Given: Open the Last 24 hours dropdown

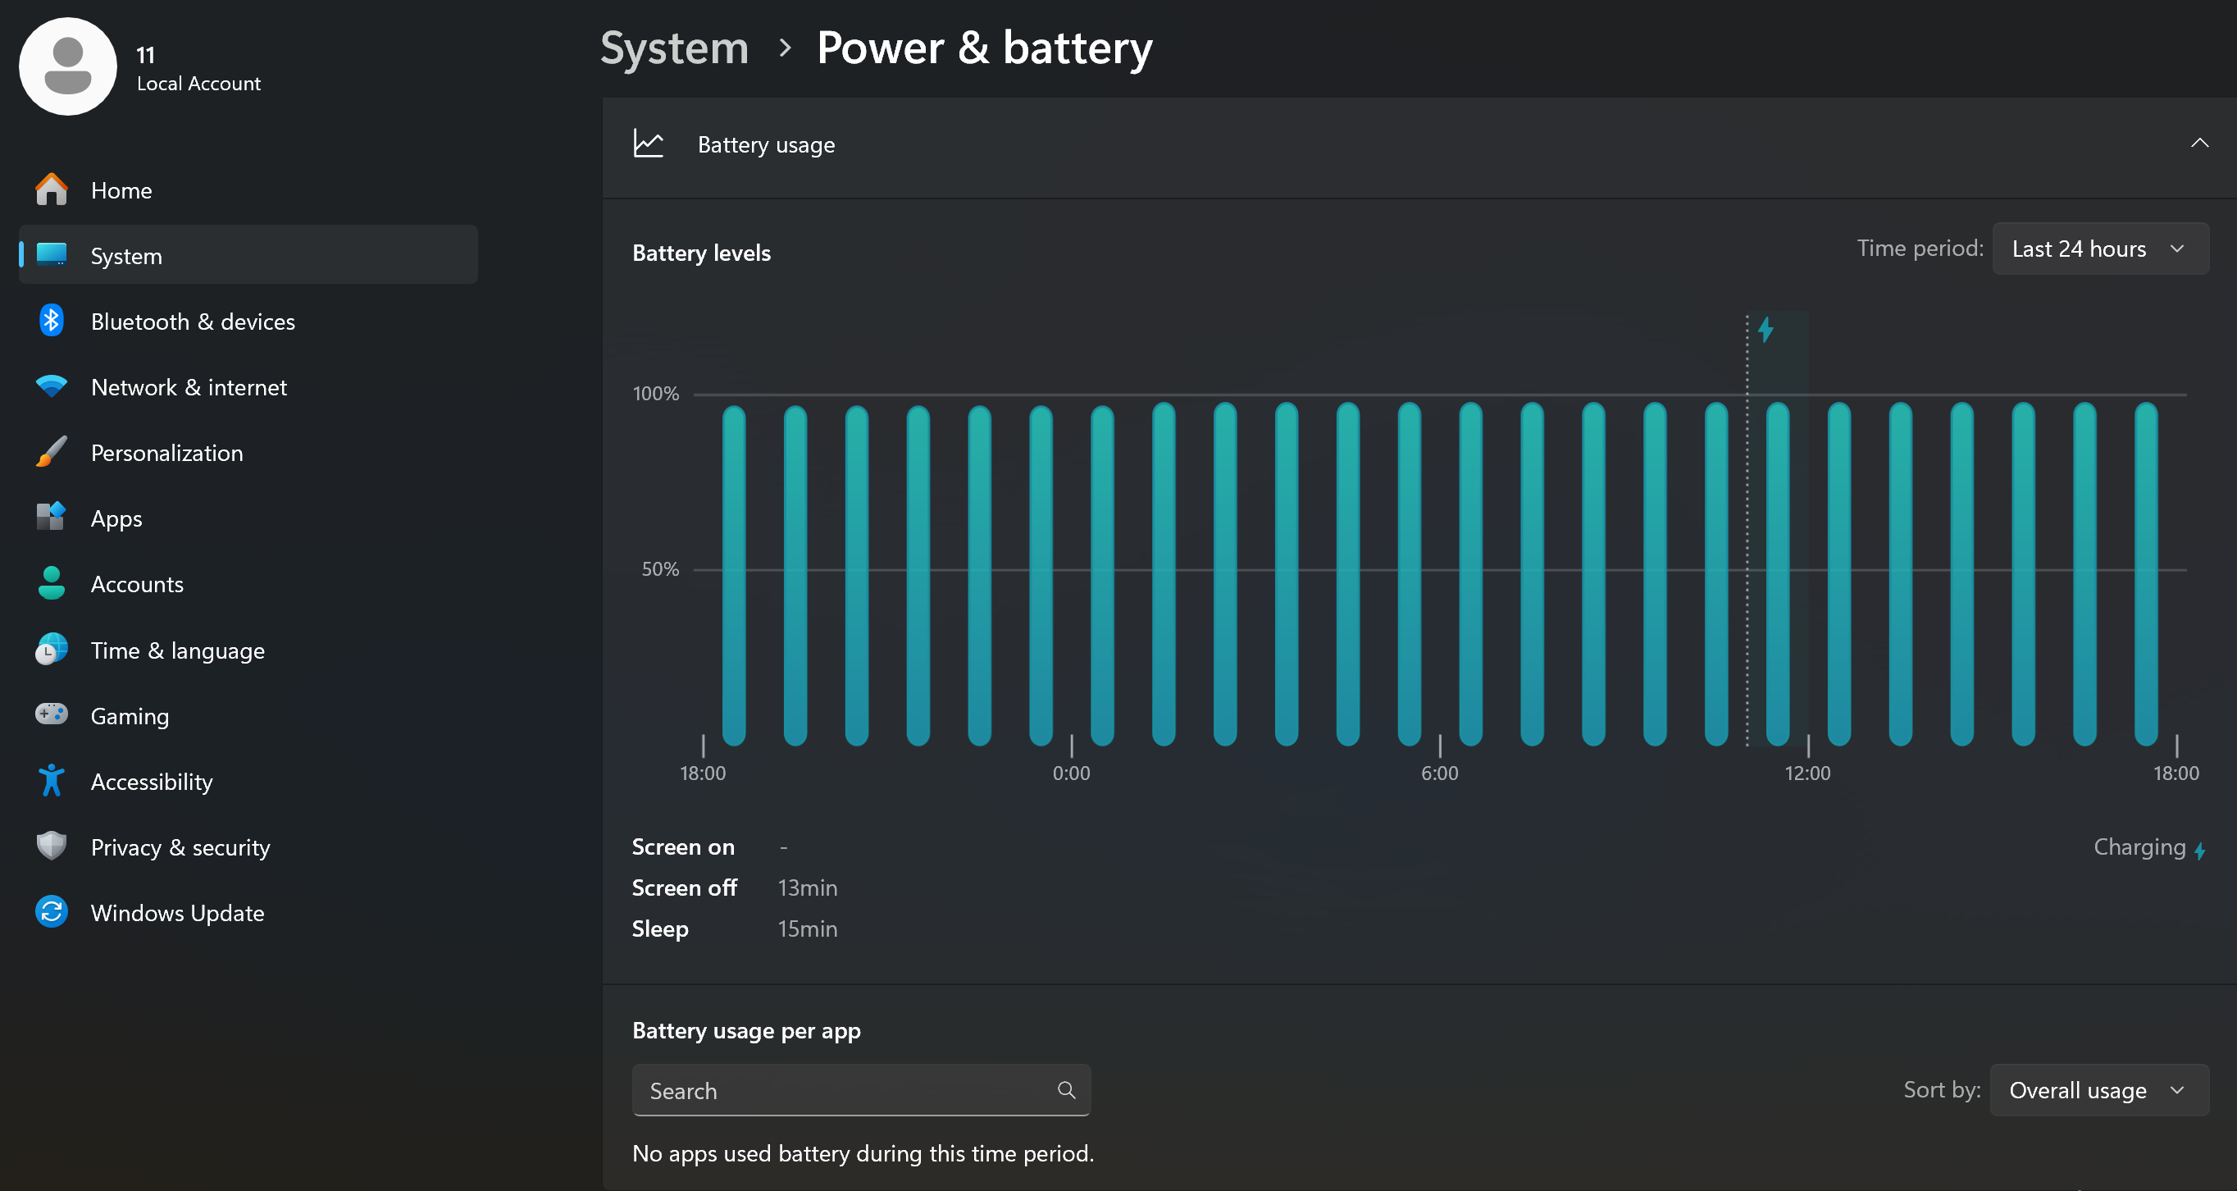Looking at the screenshot, I should (x=2100, y=249).
